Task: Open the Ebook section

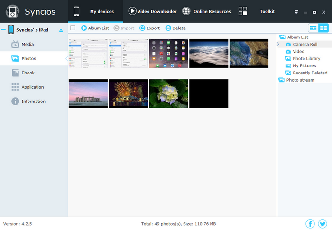Action: point(28,73)
